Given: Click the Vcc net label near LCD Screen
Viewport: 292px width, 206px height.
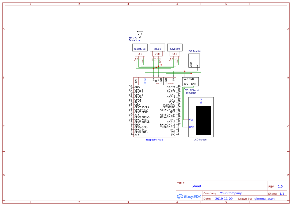Looking at the screenshot, I should pos(191,120).
